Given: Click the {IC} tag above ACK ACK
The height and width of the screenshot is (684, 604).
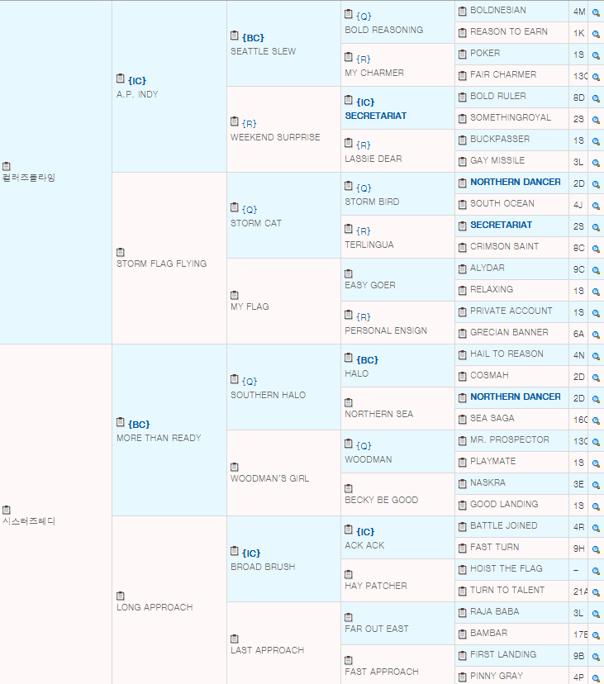Looking at the screenshot, I should pyautogui.click(x=366, y=532).
